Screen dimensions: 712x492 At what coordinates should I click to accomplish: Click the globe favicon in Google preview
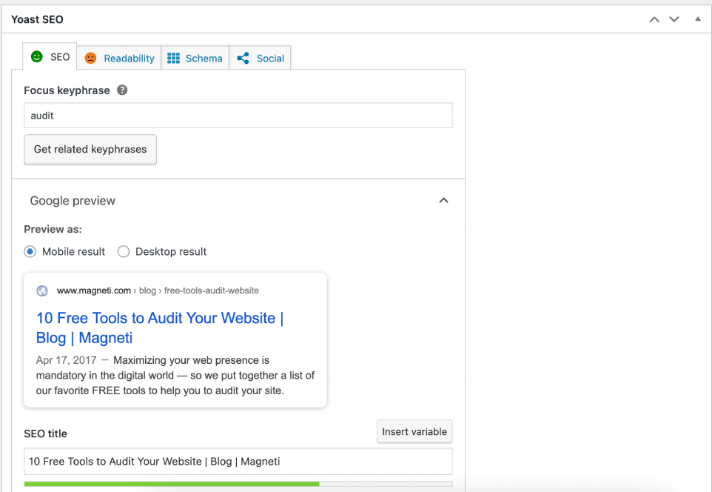pos(42,290)
